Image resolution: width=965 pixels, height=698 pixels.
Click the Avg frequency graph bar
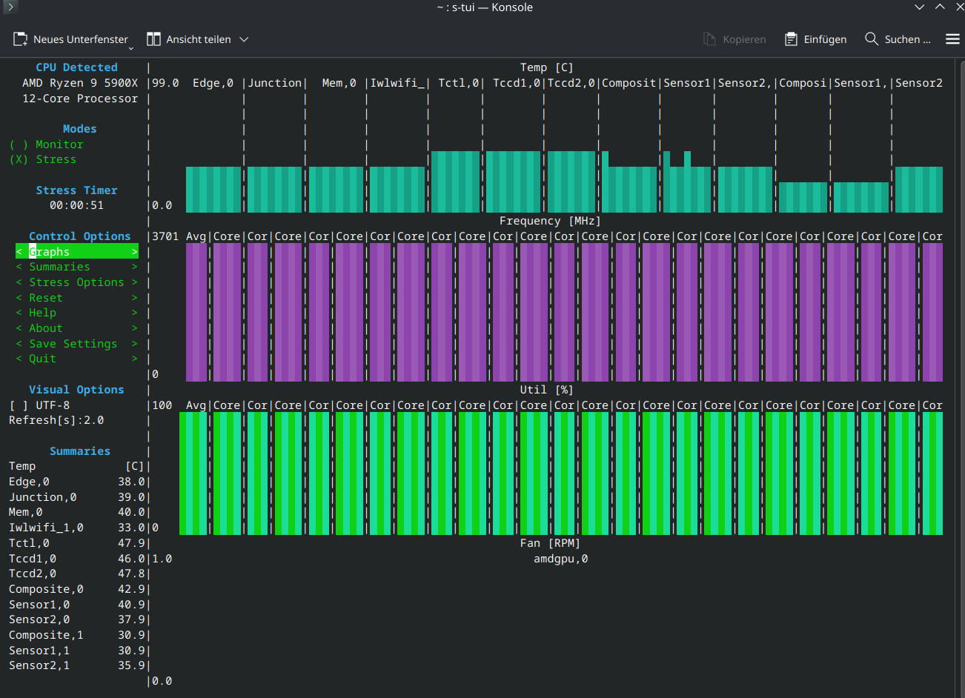point(196,312)
